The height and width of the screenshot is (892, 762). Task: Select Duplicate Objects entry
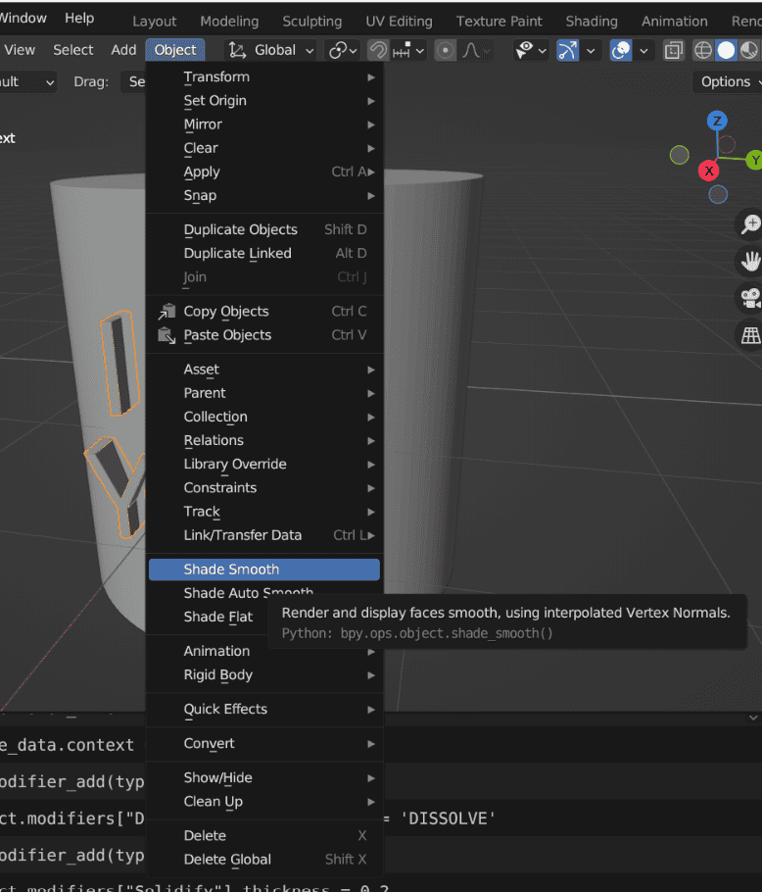pos(264,229)
